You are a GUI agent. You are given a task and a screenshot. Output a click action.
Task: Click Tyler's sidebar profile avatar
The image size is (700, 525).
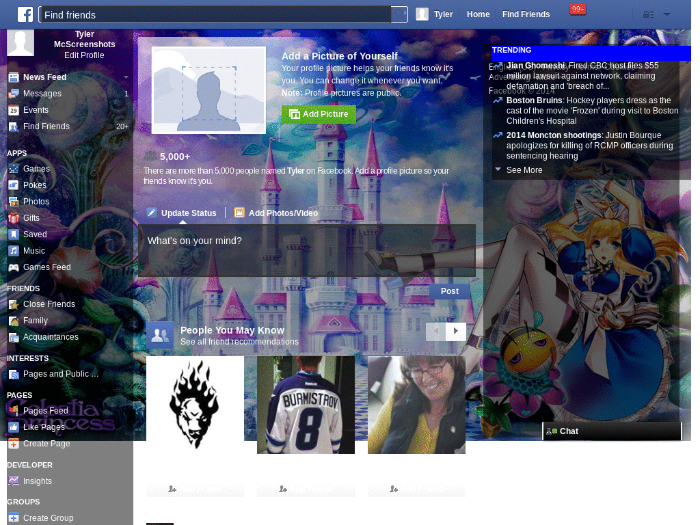click(21, 43)
